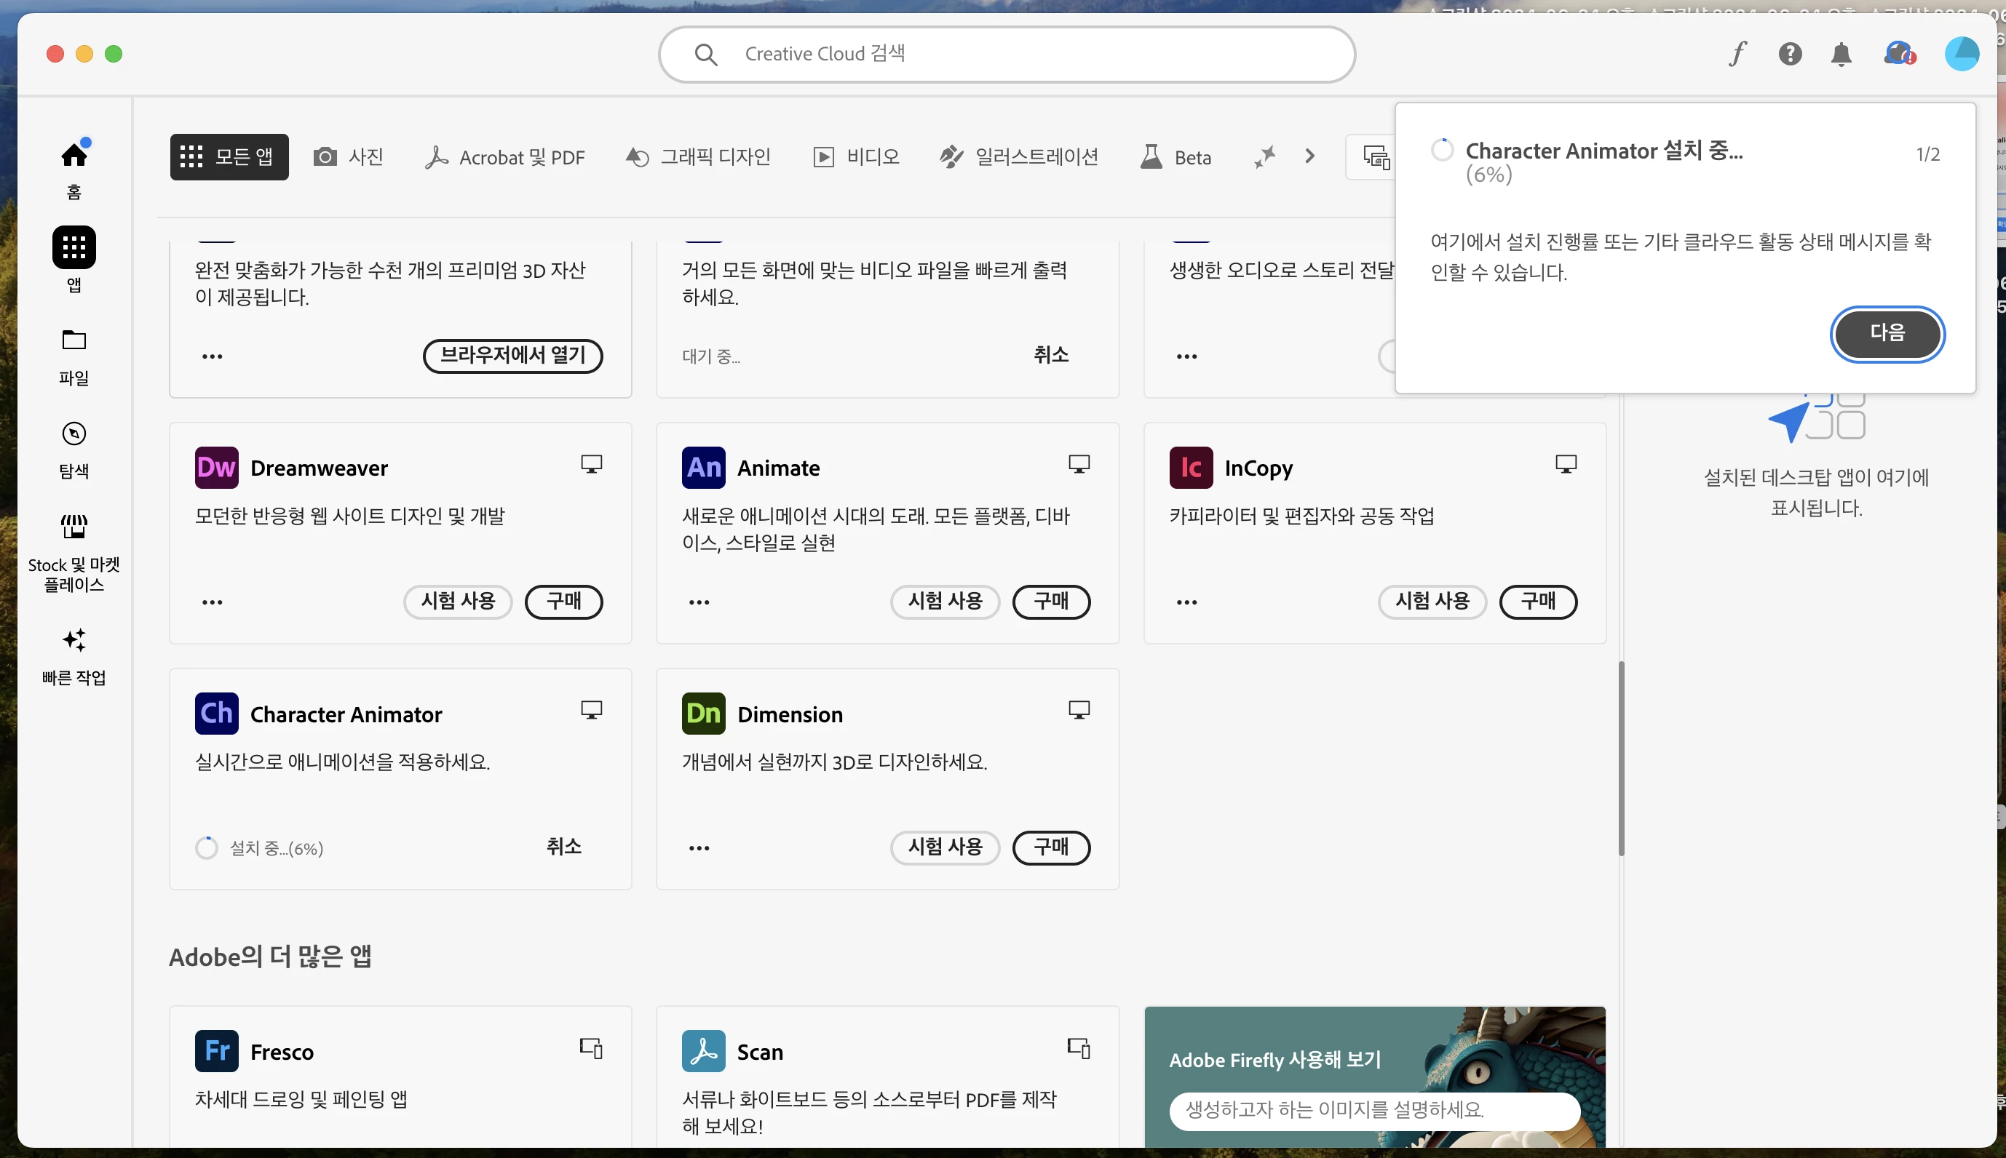2006x1158 pixels.
Task: Open Dimension more options ellipsis
Action: [x=699, y=848]
